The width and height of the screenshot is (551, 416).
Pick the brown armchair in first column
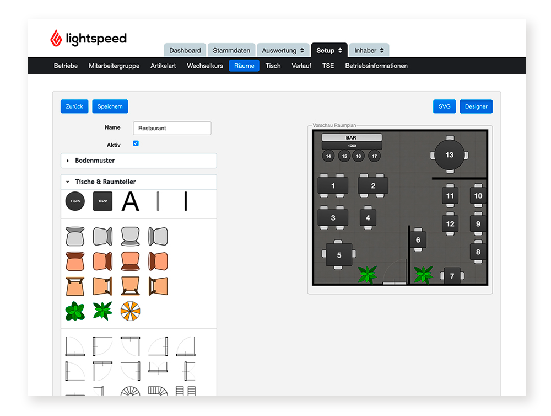pos(75,261)
